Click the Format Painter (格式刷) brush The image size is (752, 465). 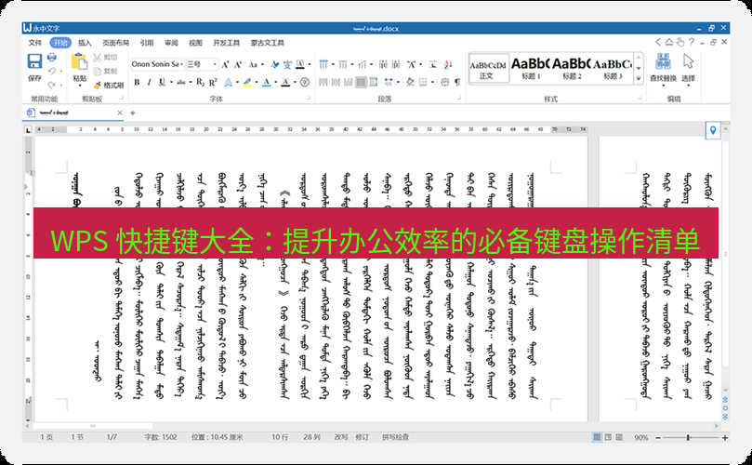click(98, 85)
